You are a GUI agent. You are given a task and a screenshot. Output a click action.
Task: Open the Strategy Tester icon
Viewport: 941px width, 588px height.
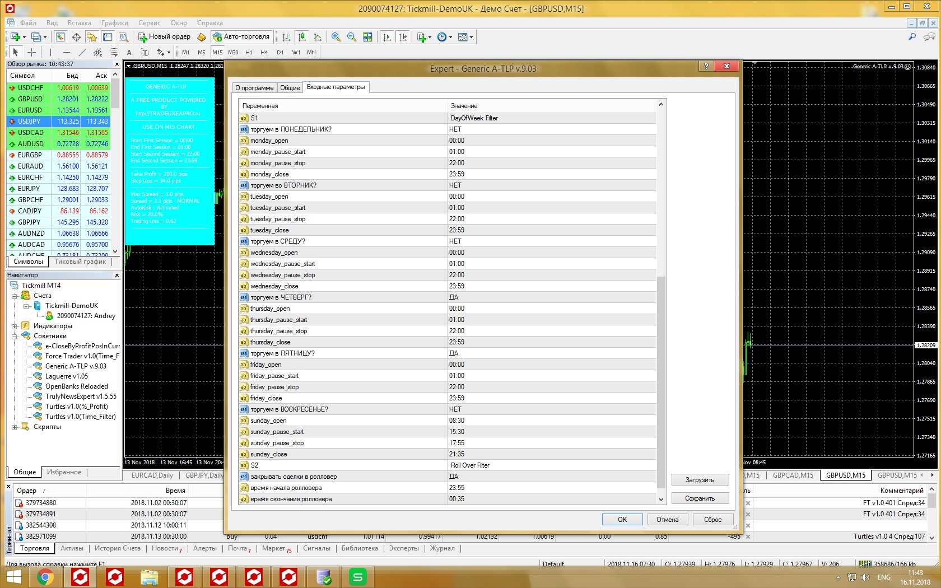coord(124,37)
